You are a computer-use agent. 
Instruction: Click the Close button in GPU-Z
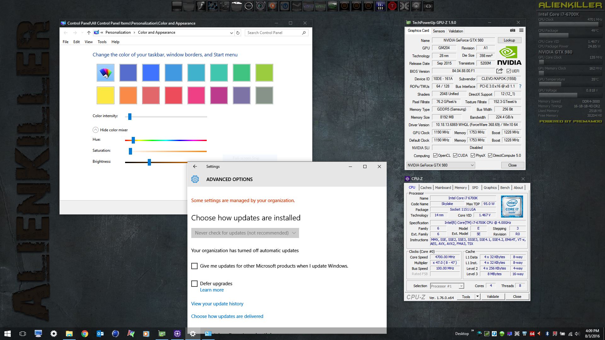512,165
